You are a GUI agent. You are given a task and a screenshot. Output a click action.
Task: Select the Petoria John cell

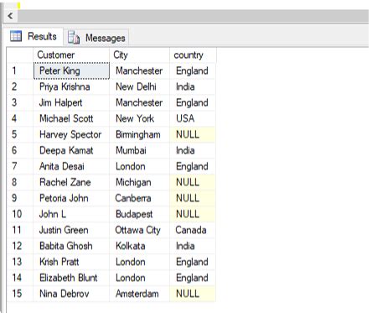[x=71, y=198]
